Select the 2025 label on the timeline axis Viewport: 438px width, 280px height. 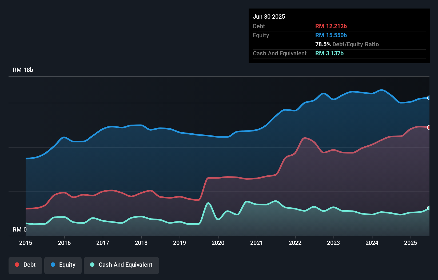tap(411, 243)
